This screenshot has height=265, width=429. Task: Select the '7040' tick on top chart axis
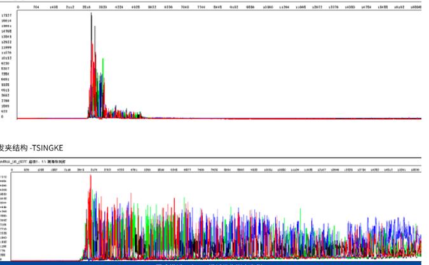click(185, 8)
